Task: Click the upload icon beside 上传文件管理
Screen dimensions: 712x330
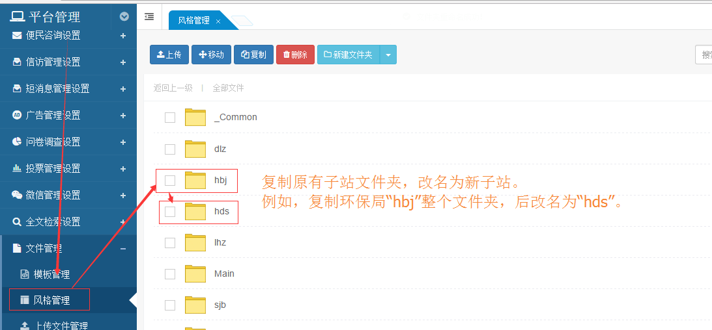Action: coord(25,325)
